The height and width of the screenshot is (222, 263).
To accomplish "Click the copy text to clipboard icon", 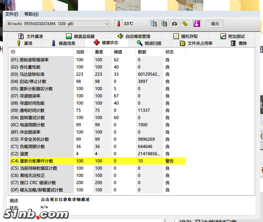I will click(x=154, y=24).
